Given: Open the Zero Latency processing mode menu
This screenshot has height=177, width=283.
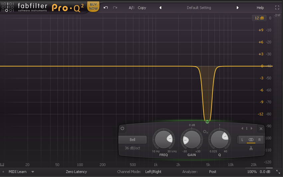Looking at the screenshot, I should click(76, 172).
